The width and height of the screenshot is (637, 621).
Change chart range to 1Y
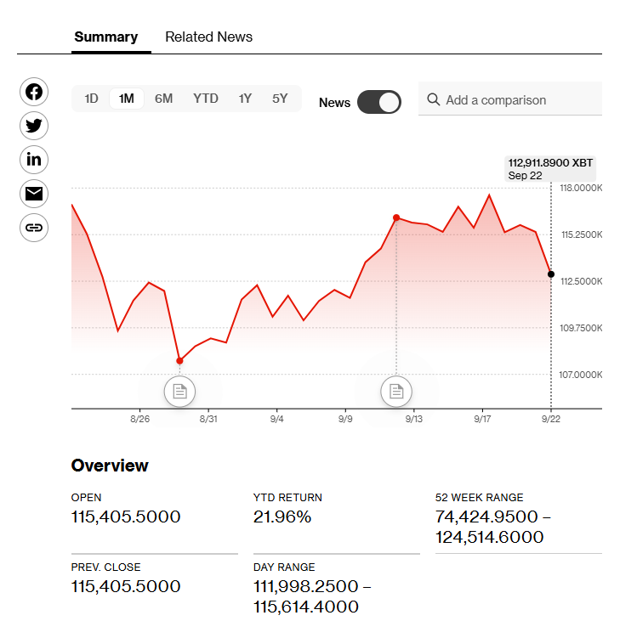click(245, 99)
